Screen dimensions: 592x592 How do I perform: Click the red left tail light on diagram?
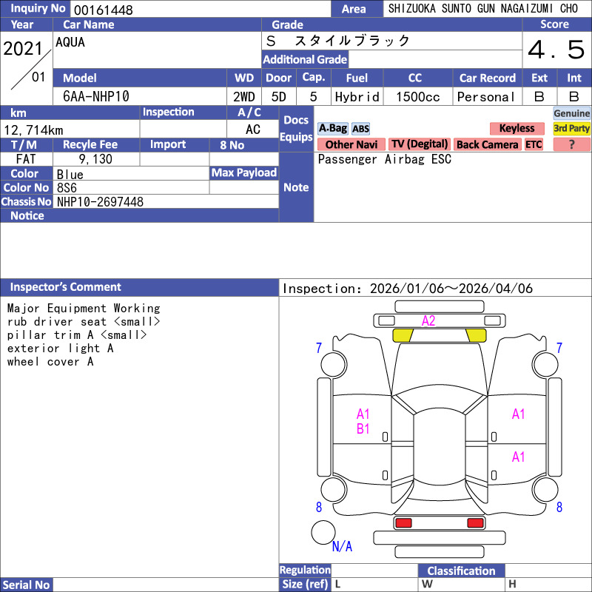[x=403, y=523]
